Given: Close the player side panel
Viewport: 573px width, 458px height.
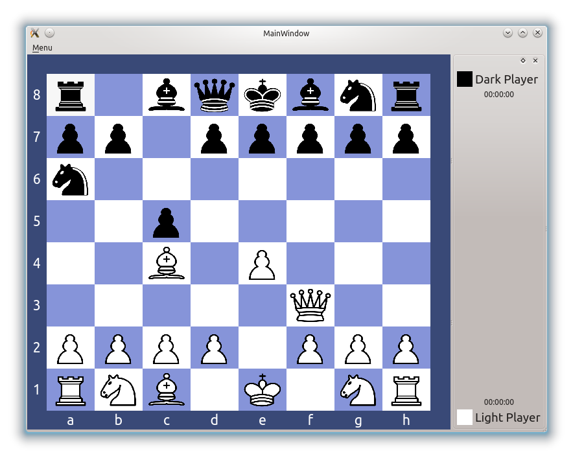Looking at the screenshot, I should [x=535, y=61].
